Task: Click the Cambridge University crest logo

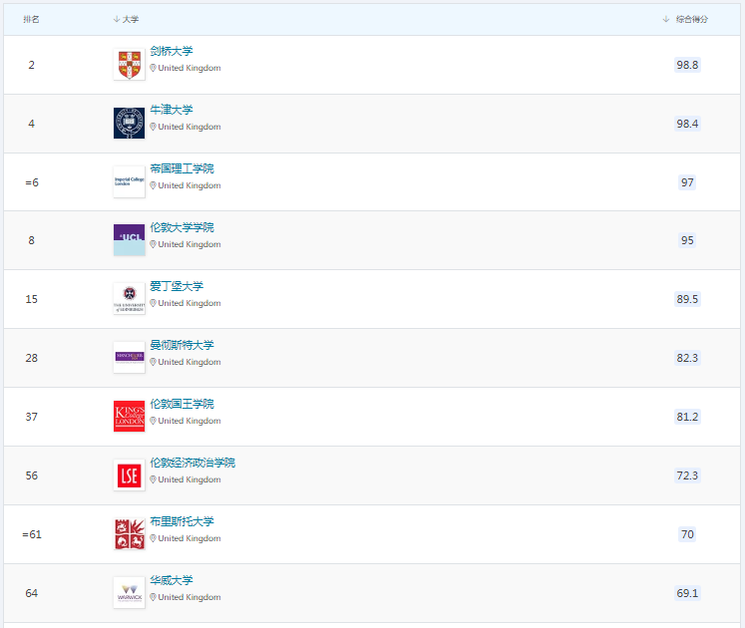Action: [129, 65]
